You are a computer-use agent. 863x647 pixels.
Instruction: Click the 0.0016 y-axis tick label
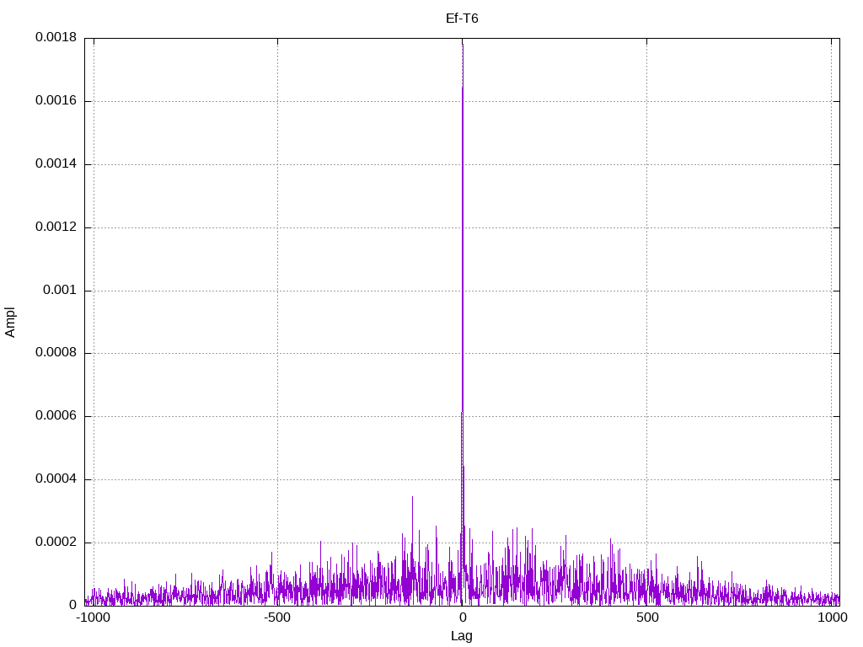[56, 101]
